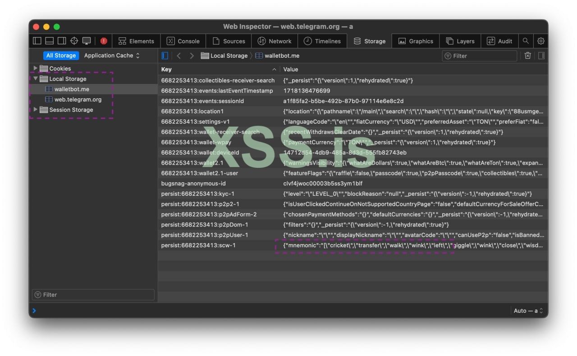
Task: Select the persist:6682253413:kyc-1 key
Action: point(198,194)
